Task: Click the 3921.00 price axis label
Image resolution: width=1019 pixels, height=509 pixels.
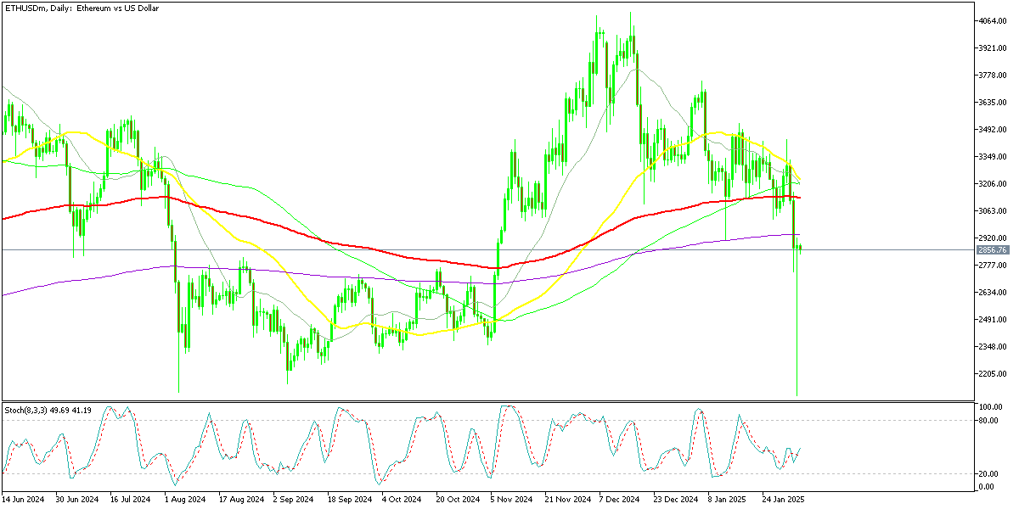Action: coord(993,48)
